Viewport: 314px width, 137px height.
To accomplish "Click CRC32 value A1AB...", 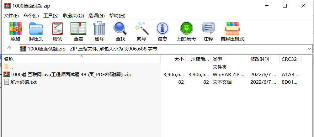I will click(290, 75).
